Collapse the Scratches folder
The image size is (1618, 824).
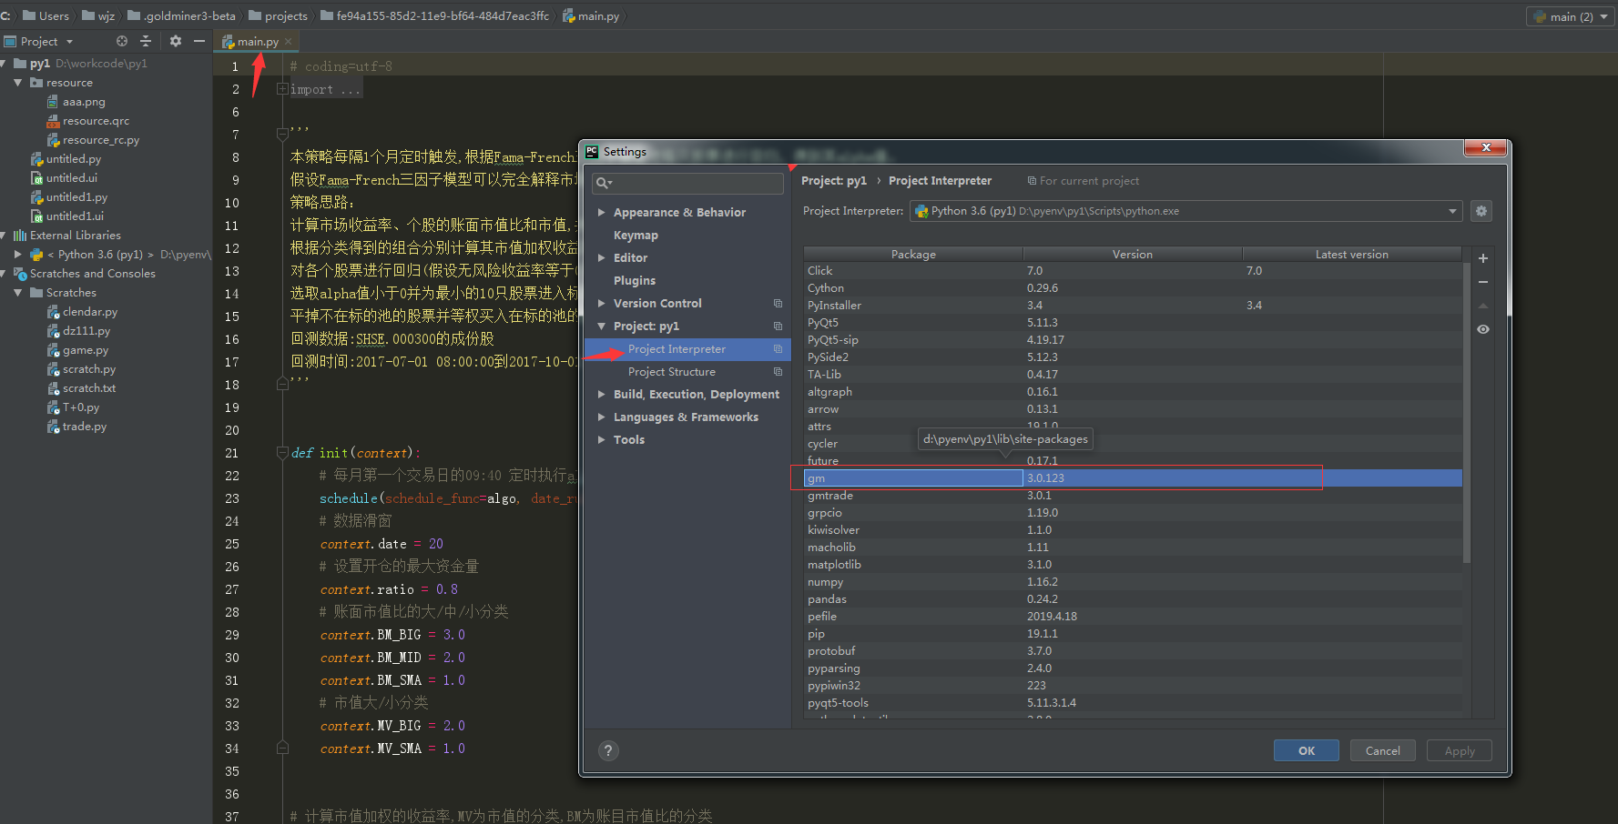point(18,293)
